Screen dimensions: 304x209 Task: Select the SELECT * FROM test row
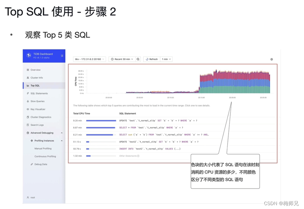click(173, 128)
